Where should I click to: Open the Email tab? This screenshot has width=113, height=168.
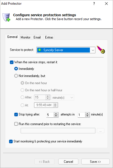[x=37, y=37]
